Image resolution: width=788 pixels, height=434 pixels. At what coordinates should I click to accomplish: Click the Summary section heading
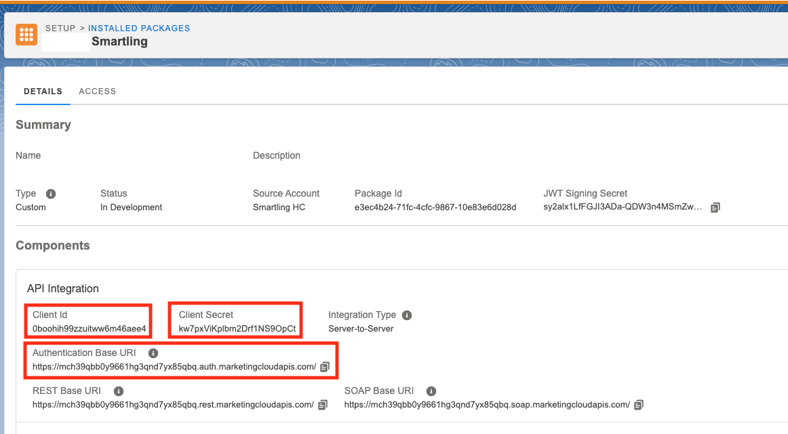click(x=43, y=125)
